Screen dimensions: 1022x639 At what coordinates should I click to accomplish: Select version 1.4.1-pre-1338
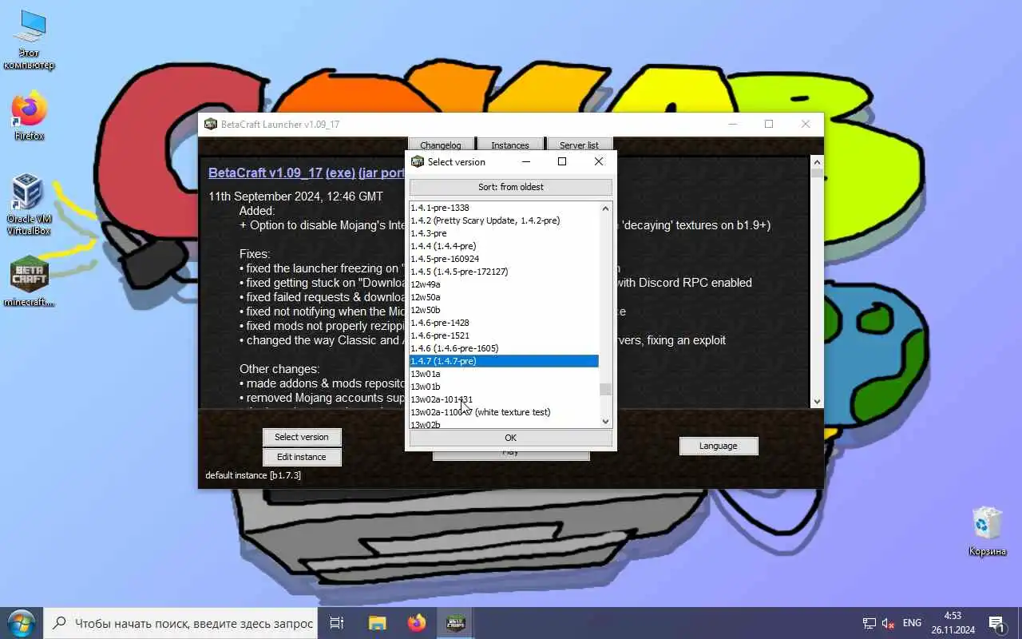(x=504, y=208)
